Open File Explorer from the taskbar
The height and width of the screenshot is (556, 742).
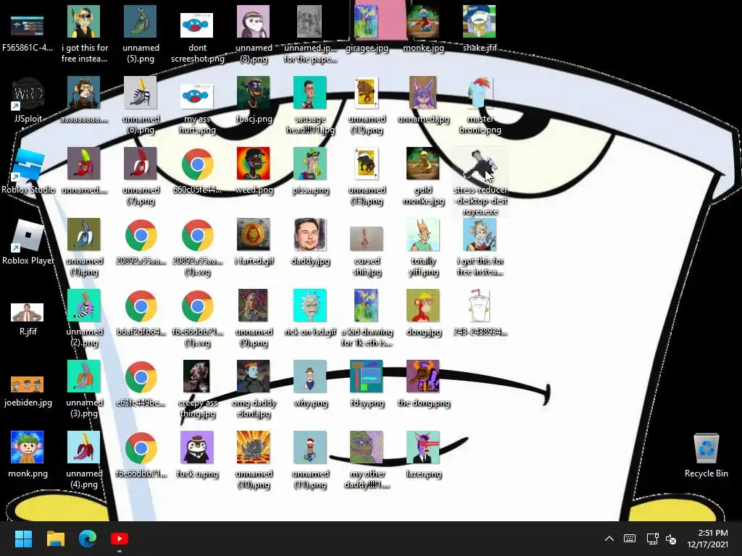(x=55, y=539)
